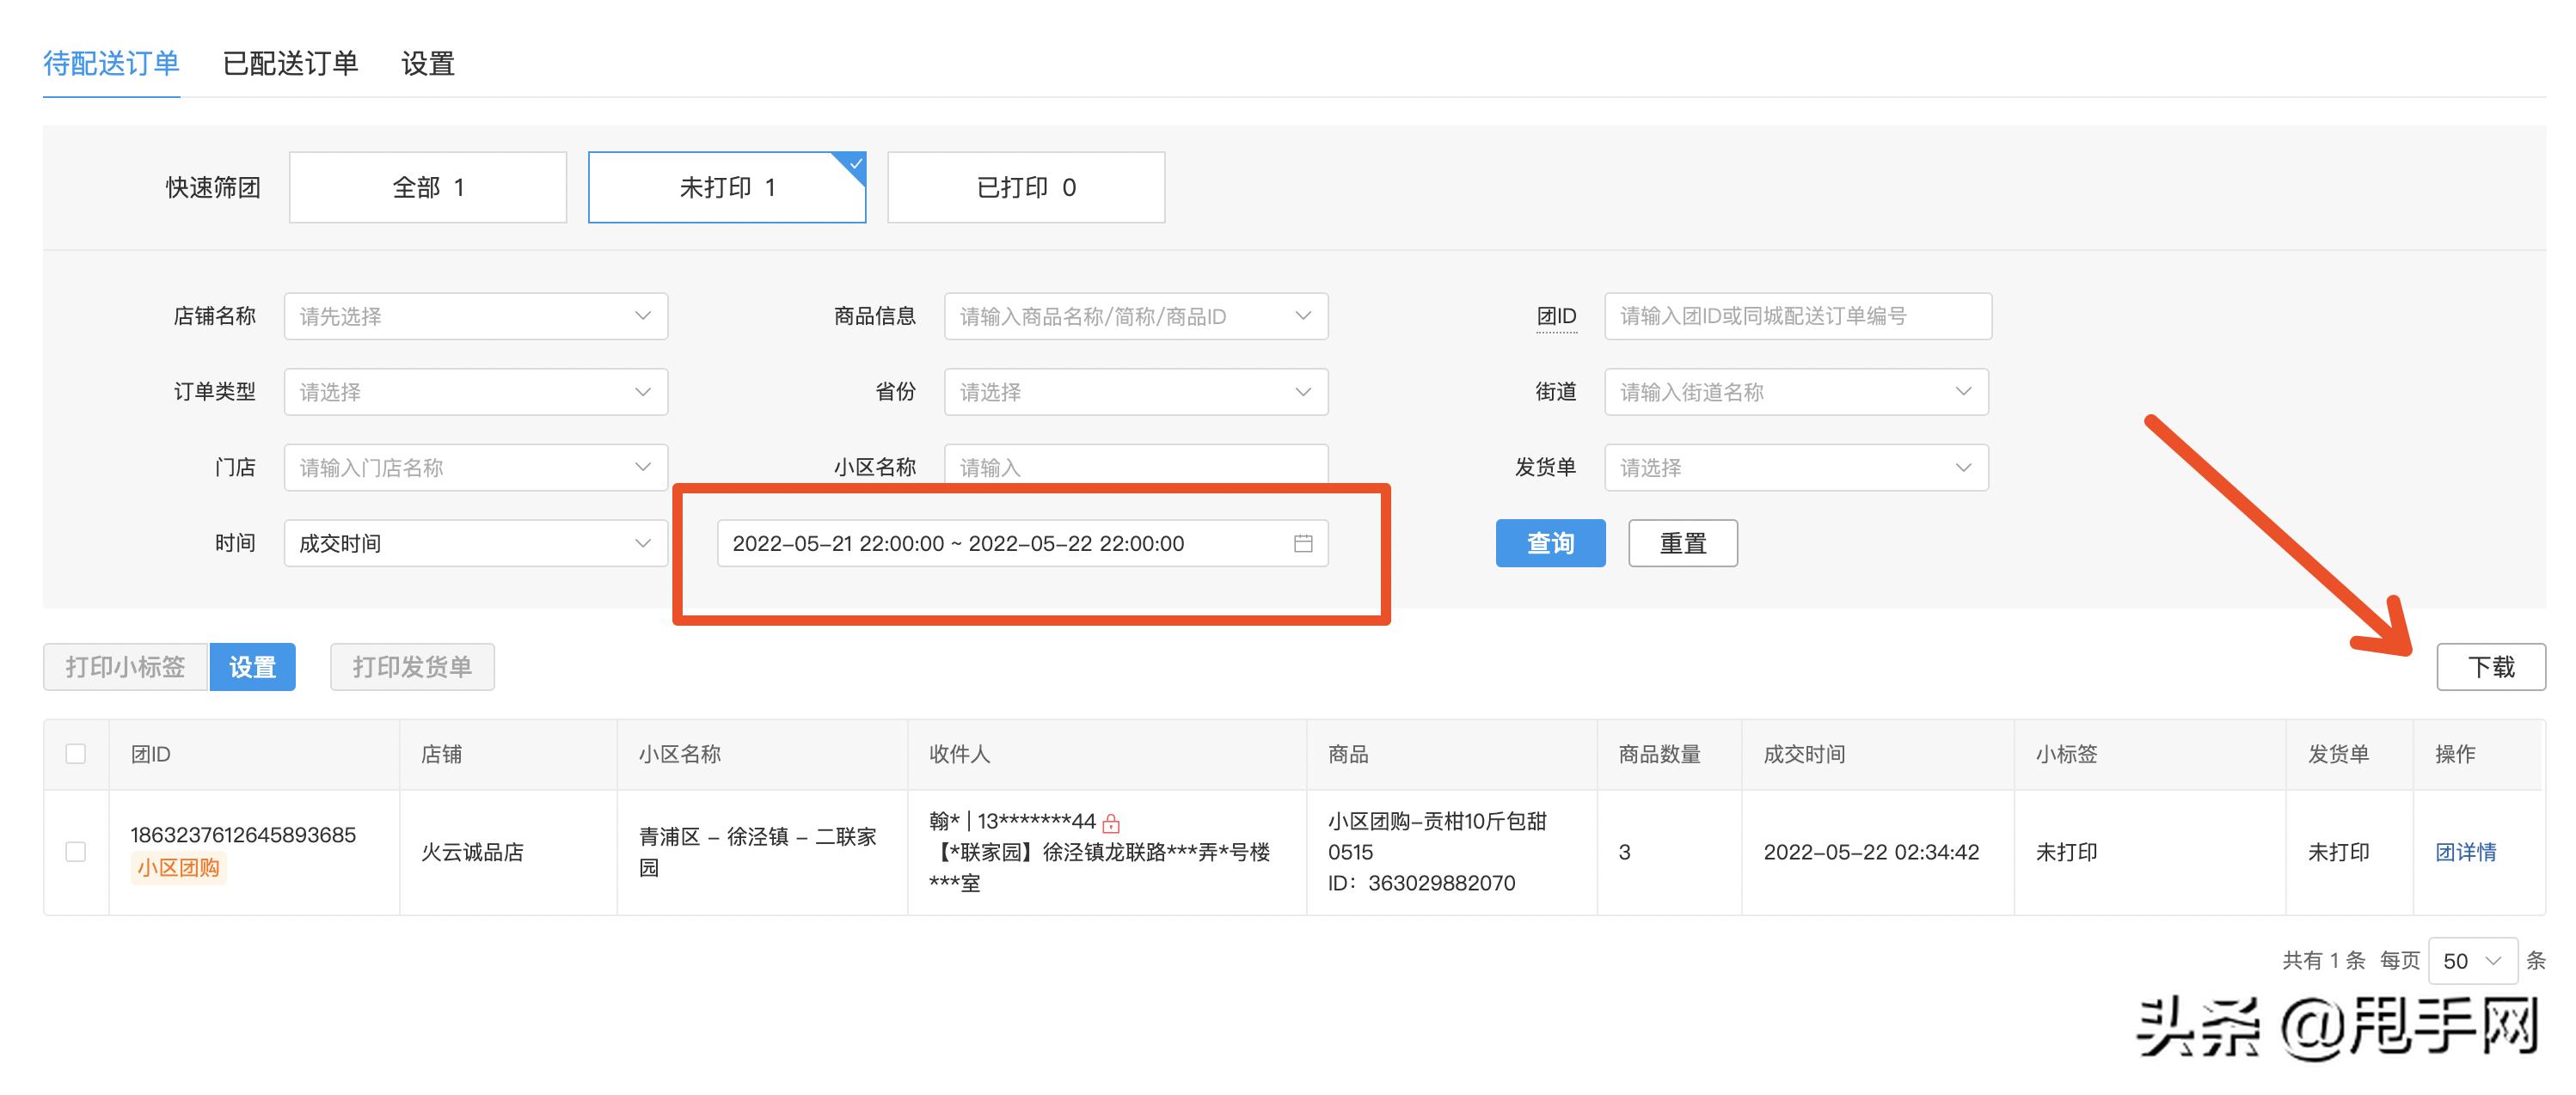This screenshot has width=2576, height=1095.
Task: Check the checkbox for order 1863237612645893685
Action: 76,852
